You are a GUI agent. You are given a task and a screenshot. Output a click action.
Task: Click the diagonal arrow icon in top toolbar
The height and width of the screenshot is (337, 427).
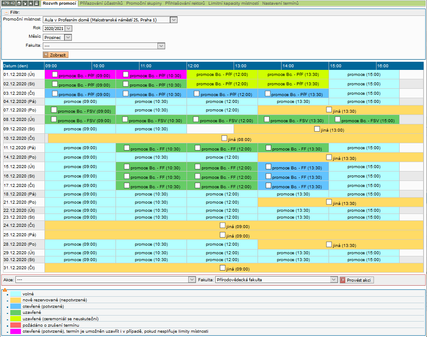coord(25,3)
